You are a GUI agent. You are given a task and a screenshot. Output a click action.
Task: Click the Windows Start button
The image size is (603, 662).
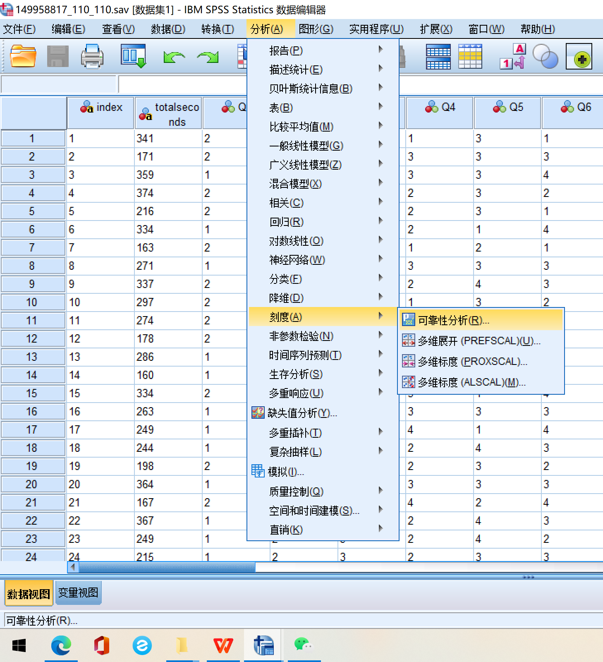point(19,645)
